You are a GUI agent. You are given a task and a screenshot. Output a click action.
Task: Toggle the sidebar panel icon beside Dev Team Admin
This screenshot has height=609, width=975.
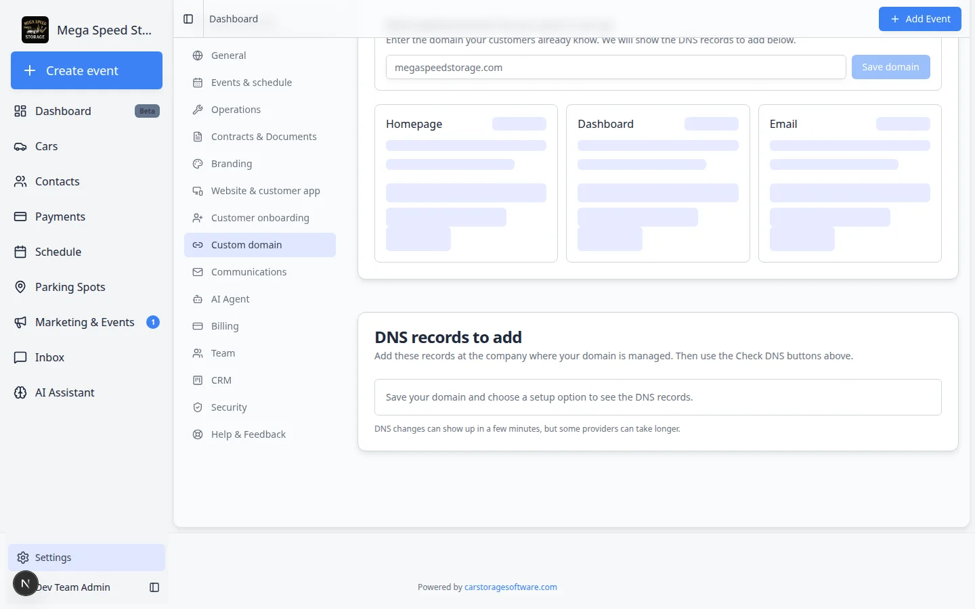(154, 587)
